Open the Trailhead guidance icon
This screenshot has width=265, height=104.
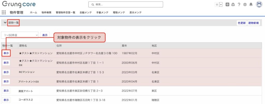(x=233, y=4)
